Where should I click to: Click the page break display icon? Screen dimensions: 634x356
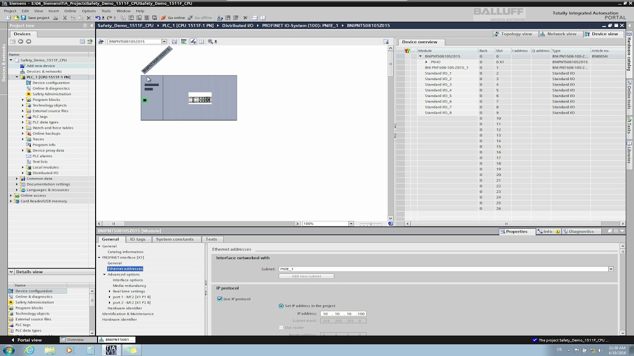tap(201, 42)
